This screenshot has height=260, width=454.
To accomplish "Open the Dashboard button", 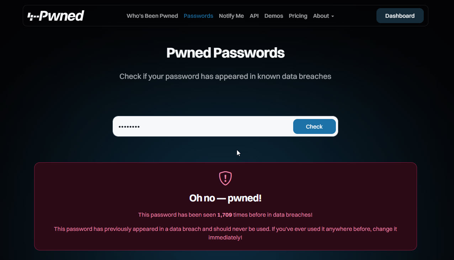I will (x=400, y=16).
